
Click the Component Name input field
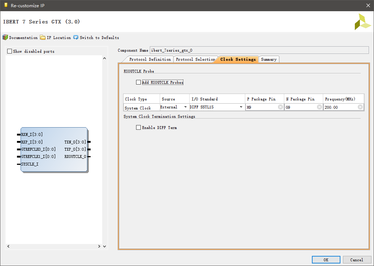pos(259,50)
